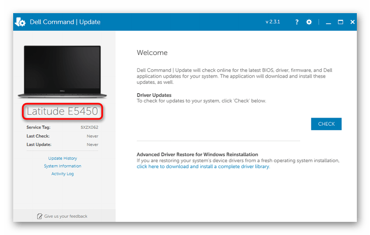Open settings with the gear icon
The width and height of the screenshot is (370, 235).
coord(309,22)
